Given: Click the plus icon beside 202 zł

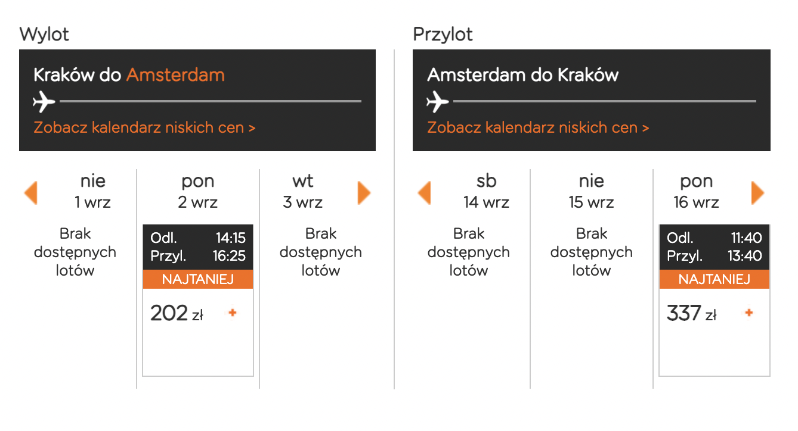Looking at the screenshot, I should point(233,313).
